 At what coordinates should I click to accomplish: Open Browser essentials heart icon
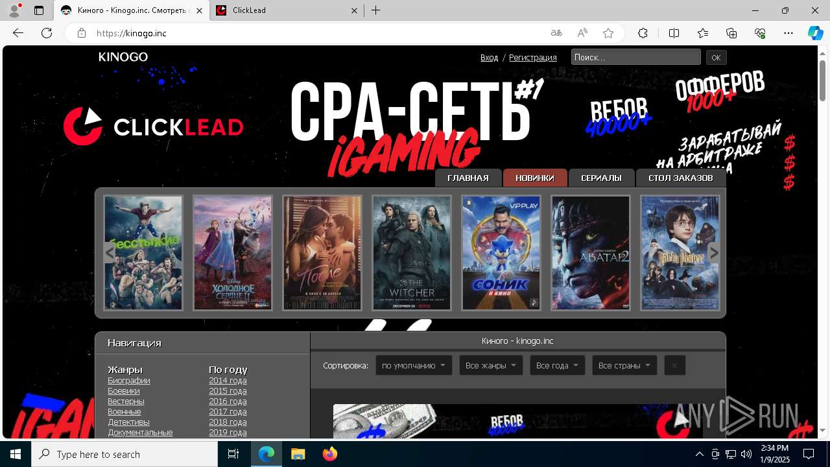(760, 33)
